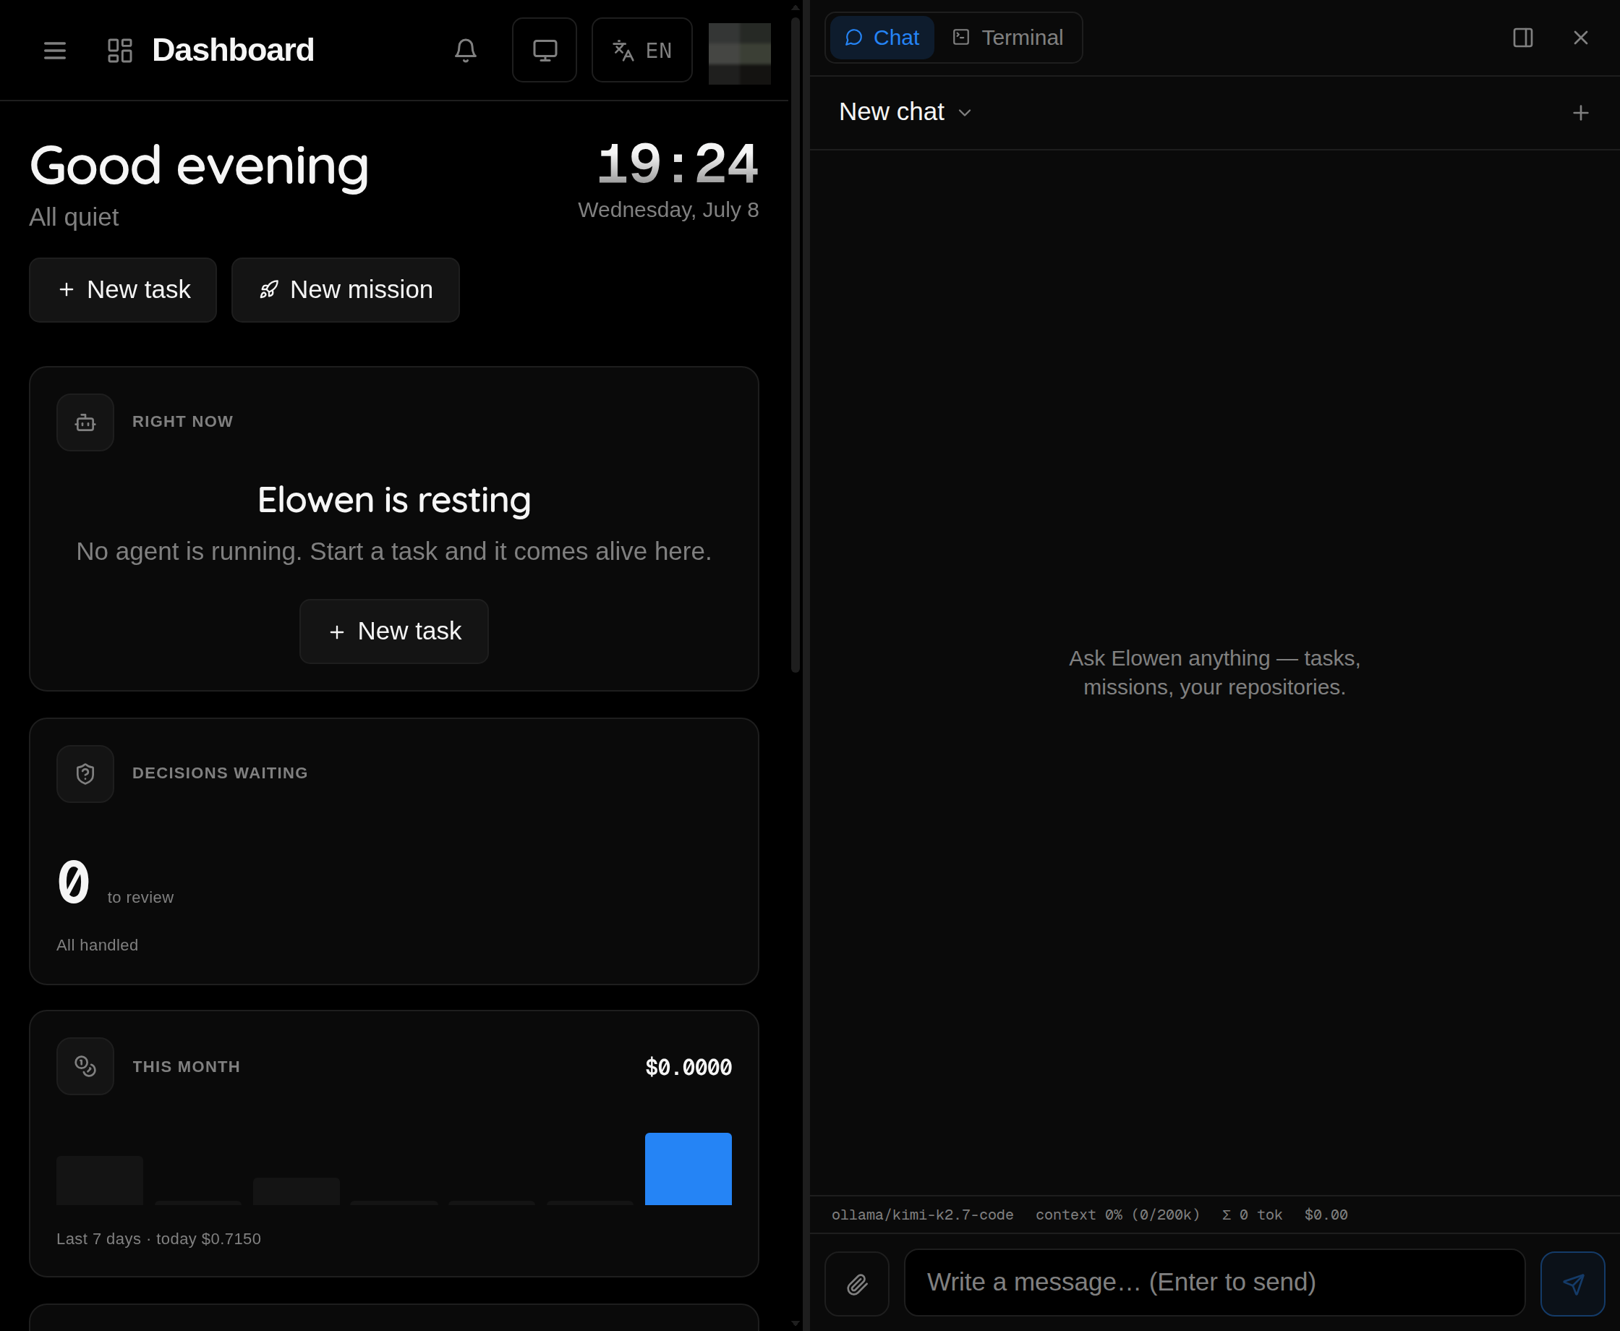Click the Σ 0 tok counter
This screenshot has height=1331, width=1620.
coord(1251,1215)
